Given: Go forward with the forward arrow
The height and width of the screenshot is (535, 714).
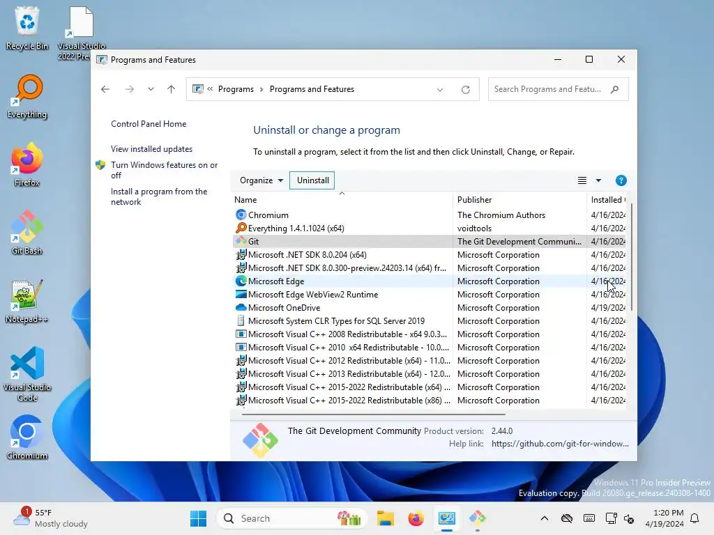Looking at the screenshot, I should click(130, 89).
